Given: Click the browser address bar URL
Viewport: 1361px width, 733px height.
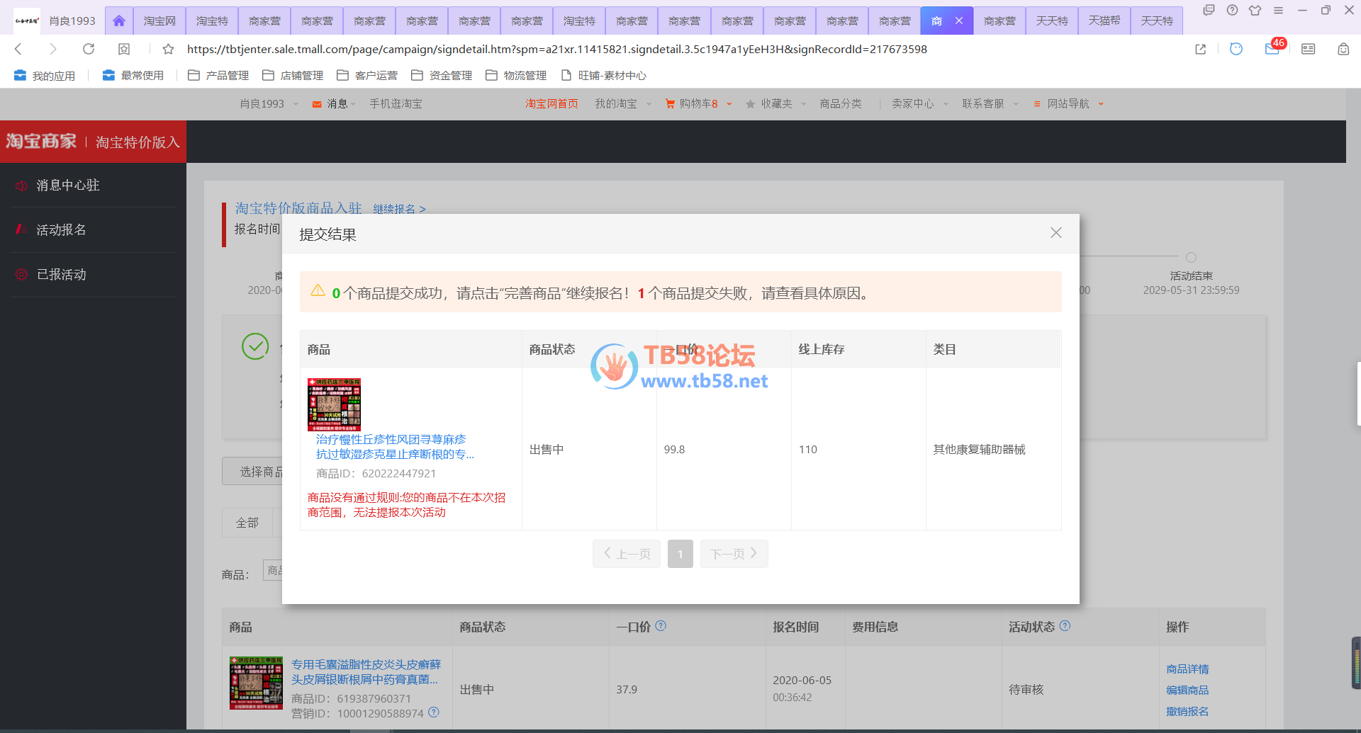Looking at the screenshot, I should pos(556,49).
